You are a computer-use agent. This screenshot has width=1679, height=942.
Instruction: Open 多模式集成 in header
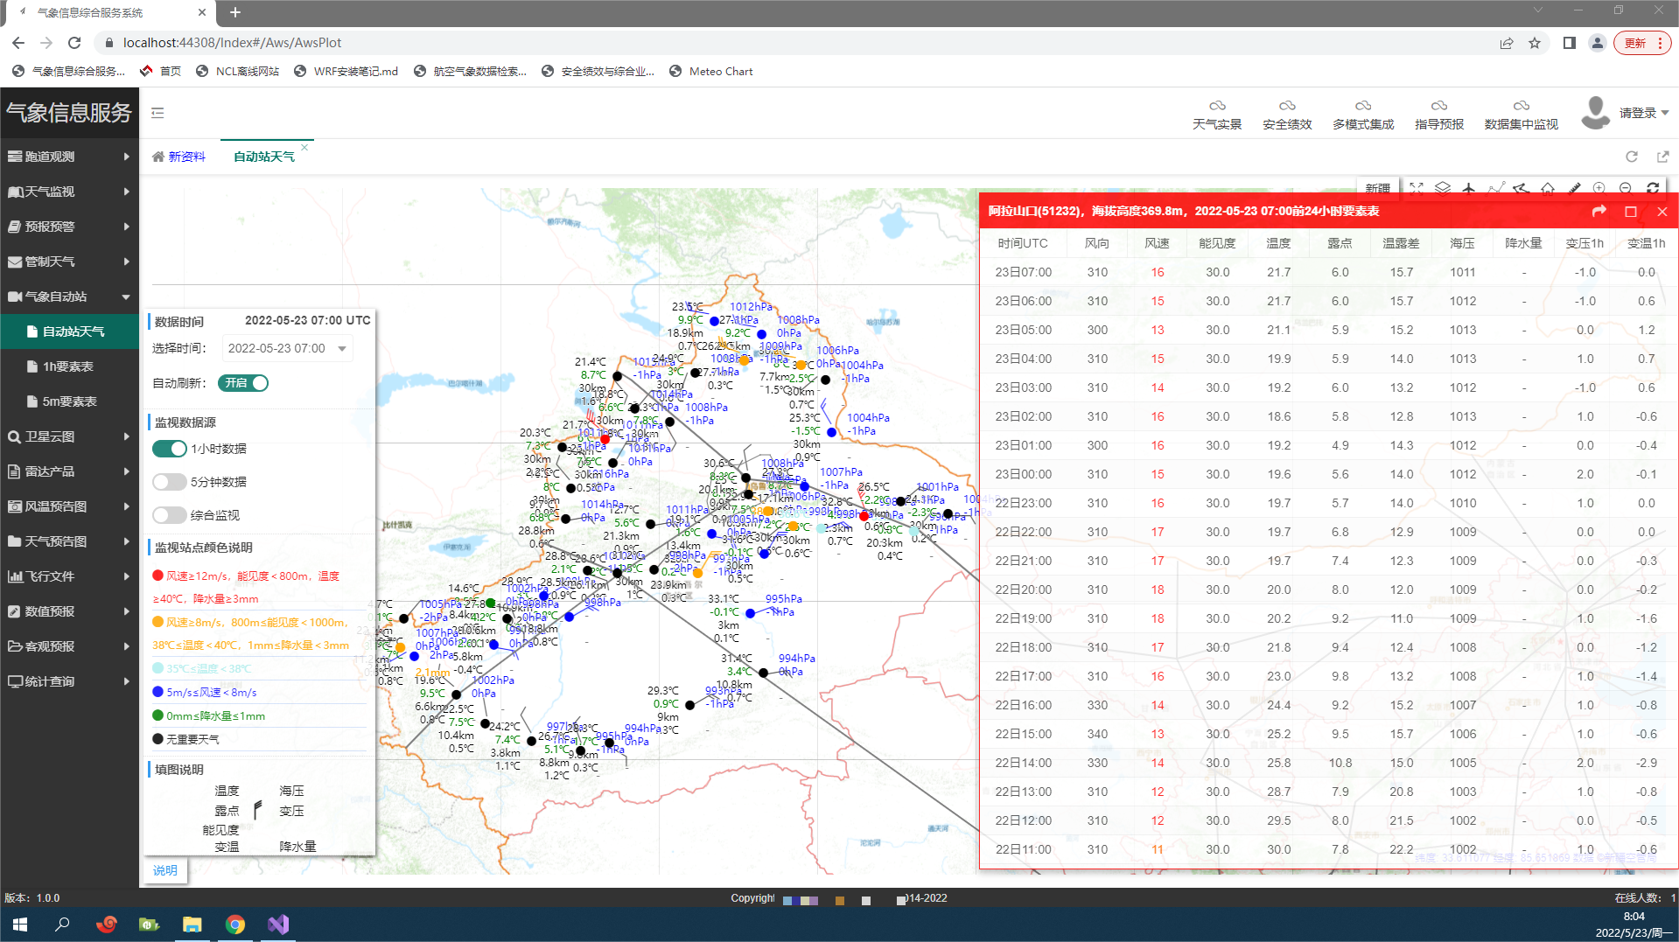coord(1363,115)
